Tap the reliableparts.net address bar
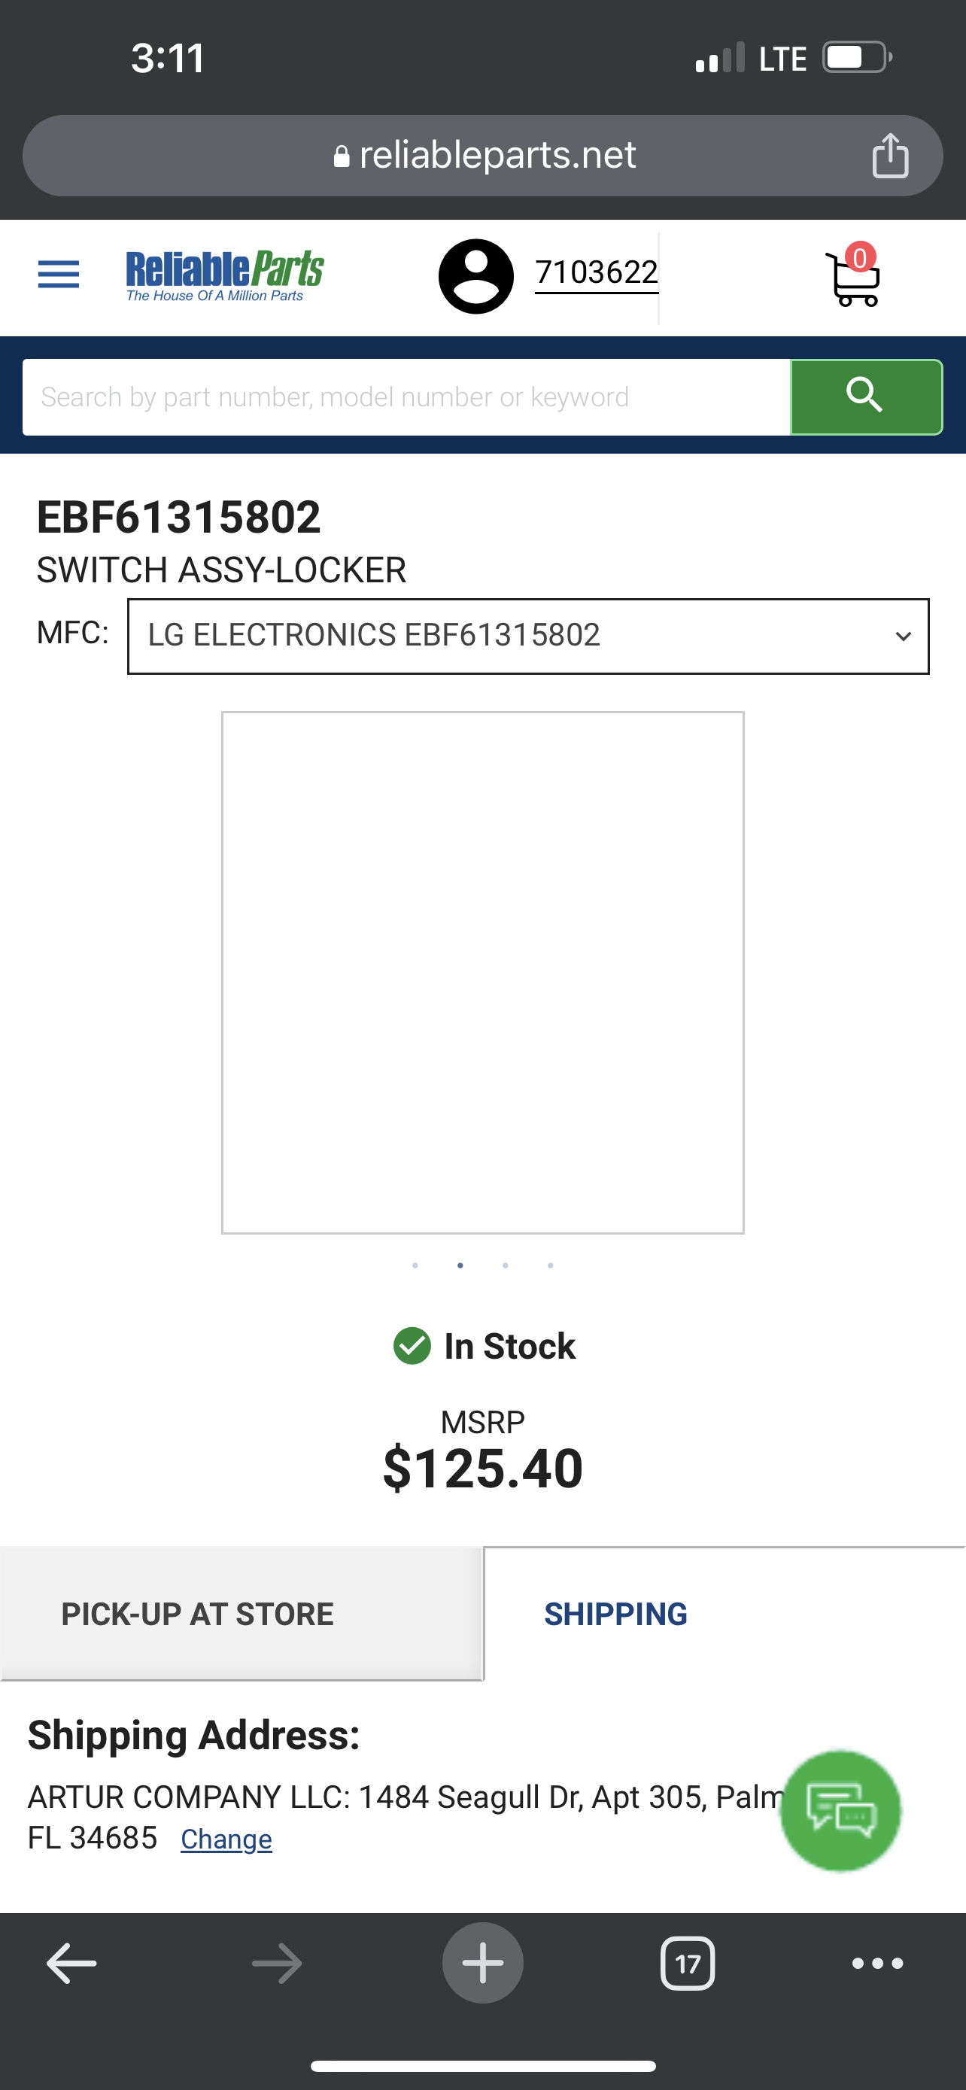This screenshot has height=2090, width=966. 482,155
